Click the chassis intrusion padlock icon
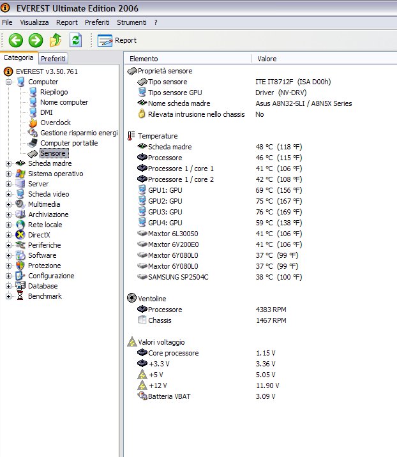 tap(142, 114)
